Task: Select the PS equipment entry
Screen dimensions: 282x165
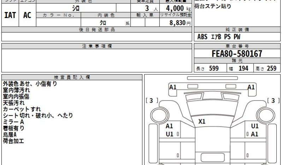Action: tap(227, 37)
